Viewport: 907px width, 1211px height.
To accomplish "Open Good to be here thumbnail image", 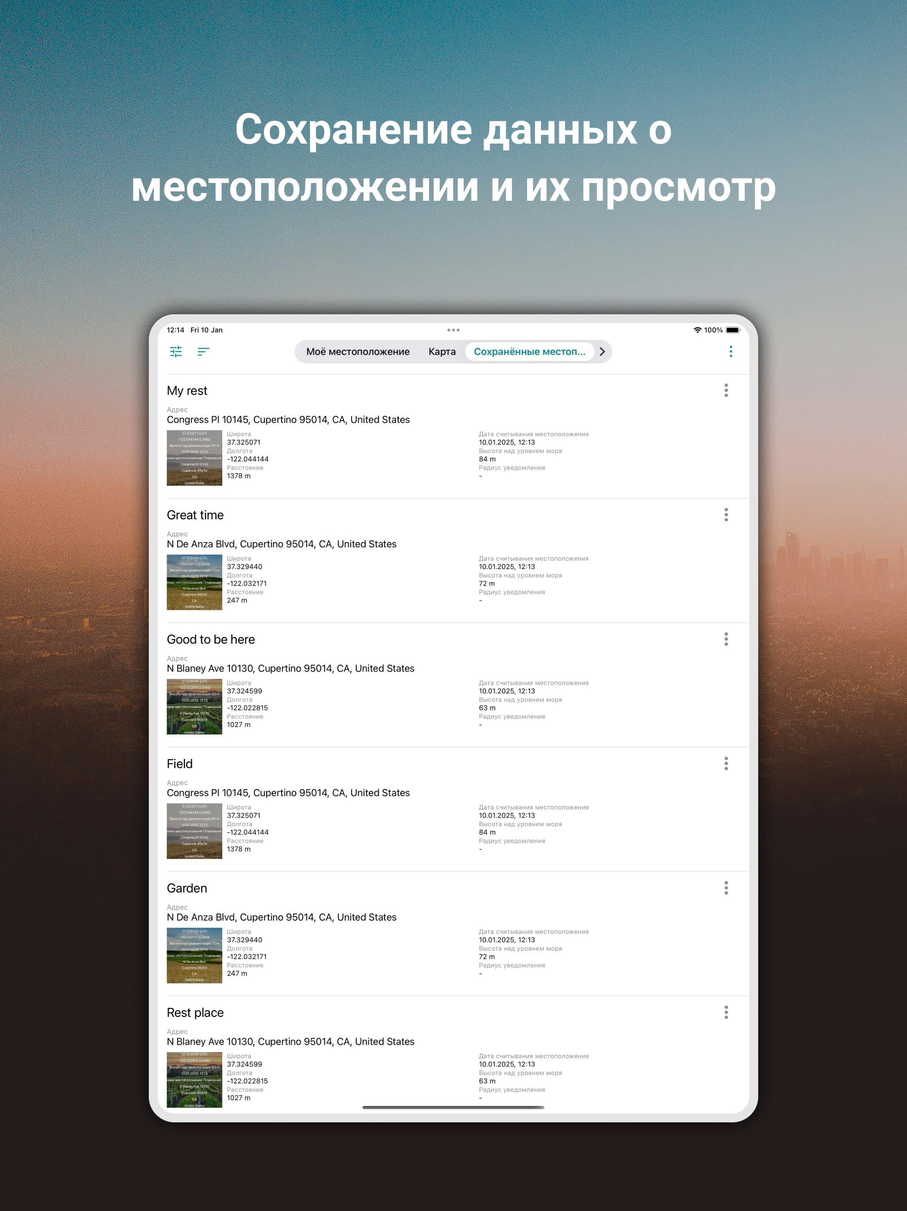I will [x=194, y=706].
